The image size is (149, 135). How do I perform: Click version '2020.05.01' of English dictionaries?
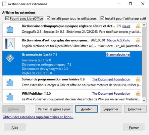(98, 40)
